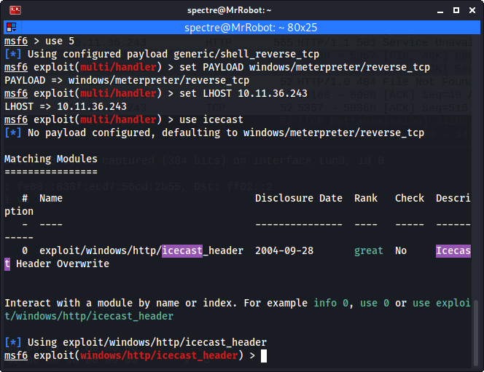This screenshot has width=484, height=372.
Task: Click the '2004-09-28' disclosure date
Action: [284, 250]
